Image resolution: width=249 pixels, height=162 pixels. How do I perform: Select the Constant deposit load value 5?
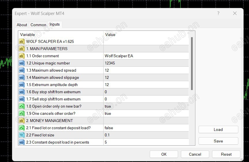(106, 142)
